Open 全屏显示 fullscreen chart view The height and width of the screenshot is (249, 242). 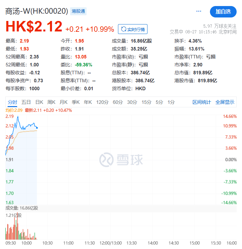[x=225, y=102]
